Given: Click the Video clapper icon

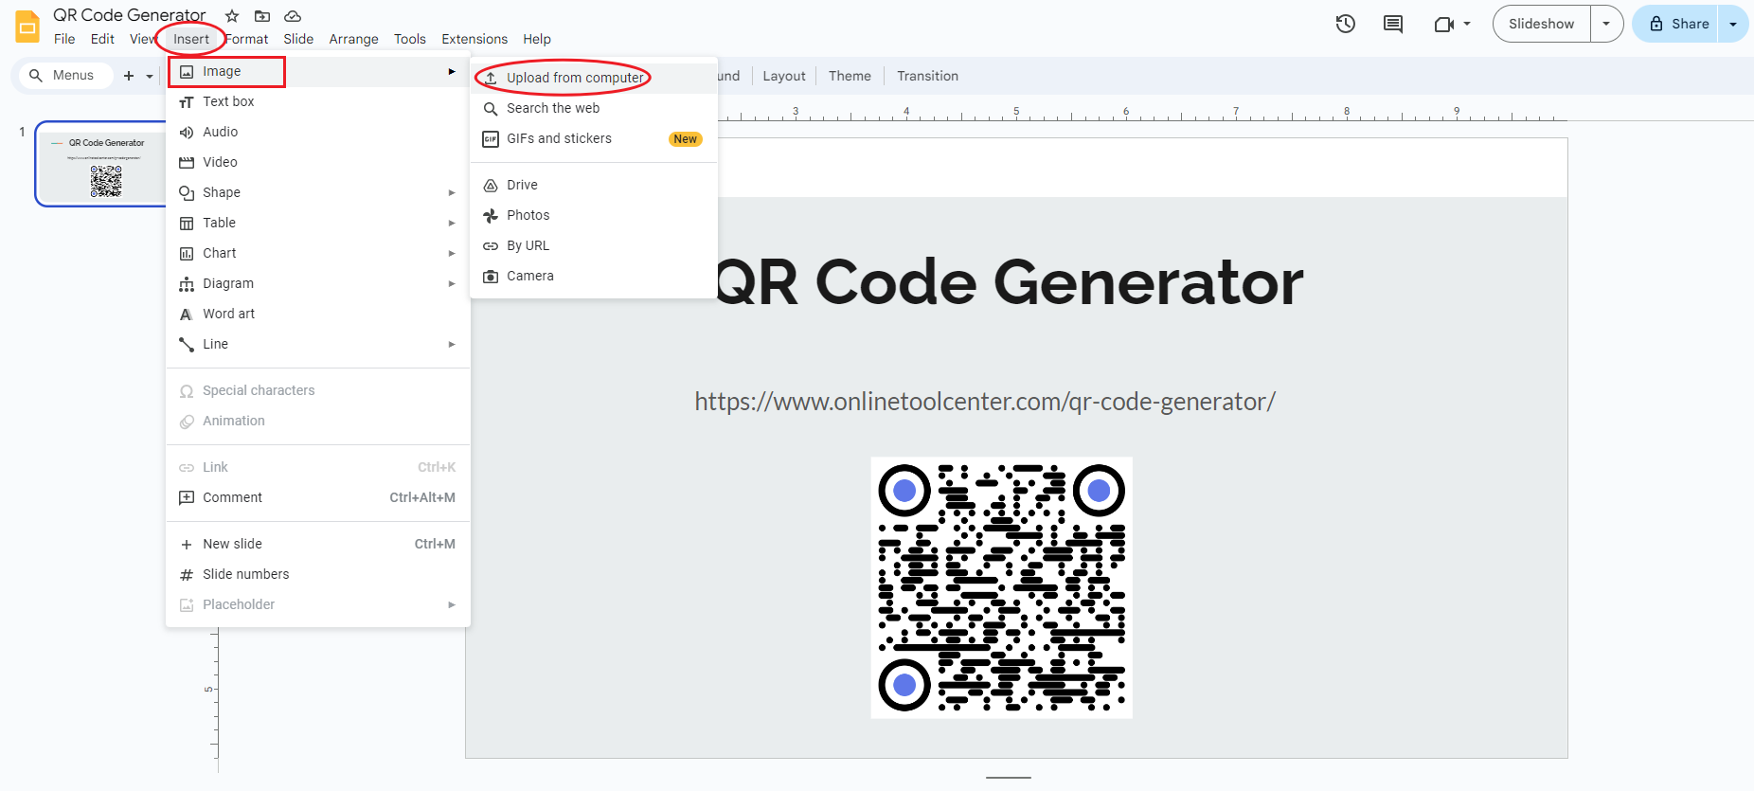Looking at the screenshot, I should tap(187, 163).
